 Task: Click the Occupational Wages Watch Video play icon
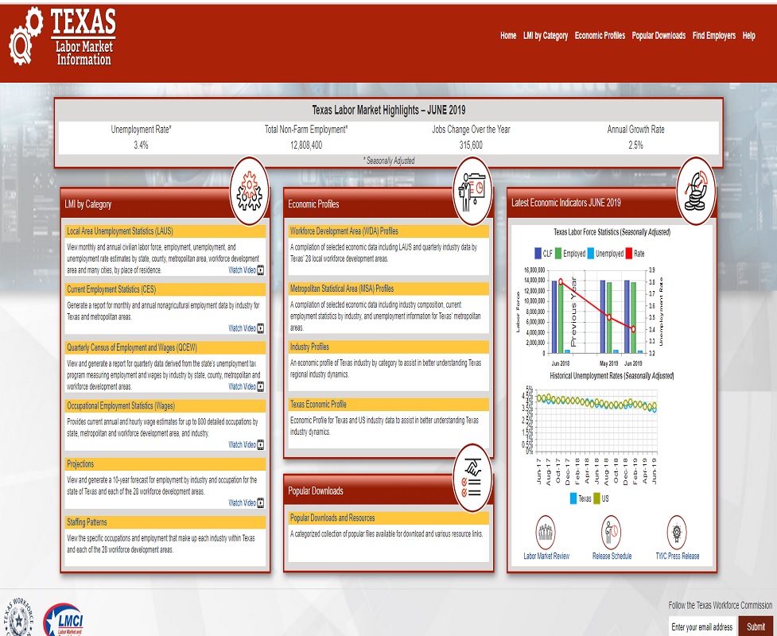pyautogui.click(x=261, y=445)
